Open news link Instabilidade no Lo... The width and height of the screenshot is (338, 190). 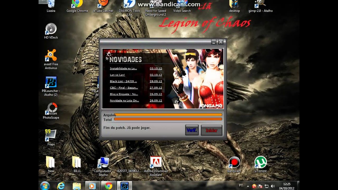pos(123,68)
